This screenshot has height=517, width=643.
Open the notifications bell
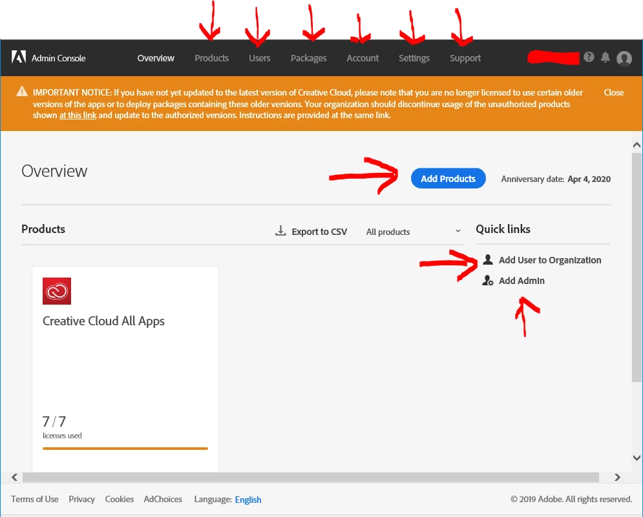pyautogui.click(x=606, y=57)
